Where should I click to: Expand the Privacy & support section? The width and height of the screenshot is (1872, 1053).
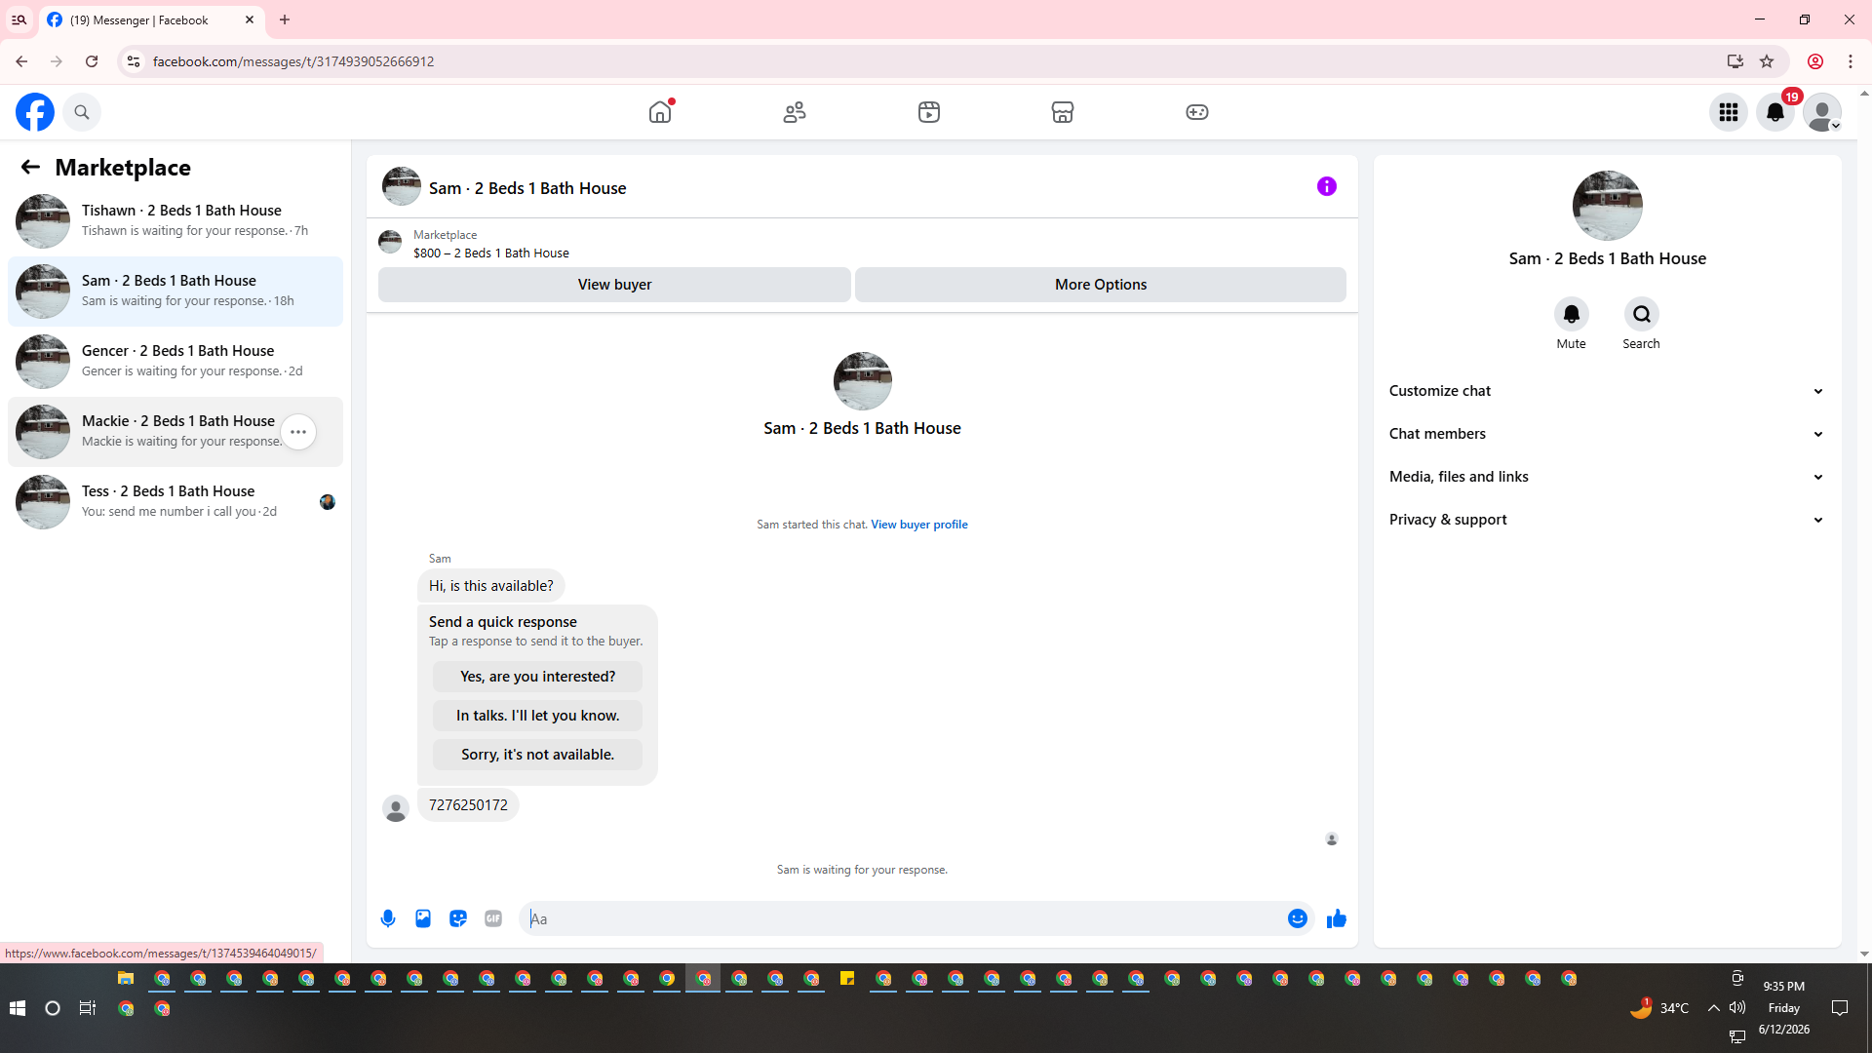[1607, 520]
